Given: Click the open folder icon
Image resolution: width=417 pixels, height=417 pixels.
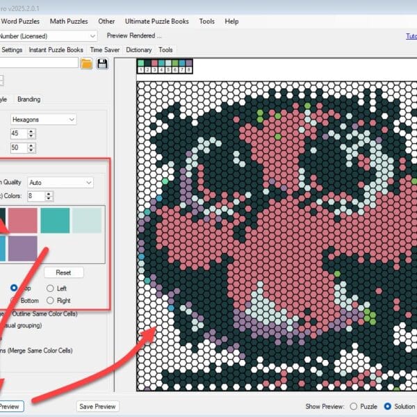Looking at the screenshot, I should (x=86, y=64).
